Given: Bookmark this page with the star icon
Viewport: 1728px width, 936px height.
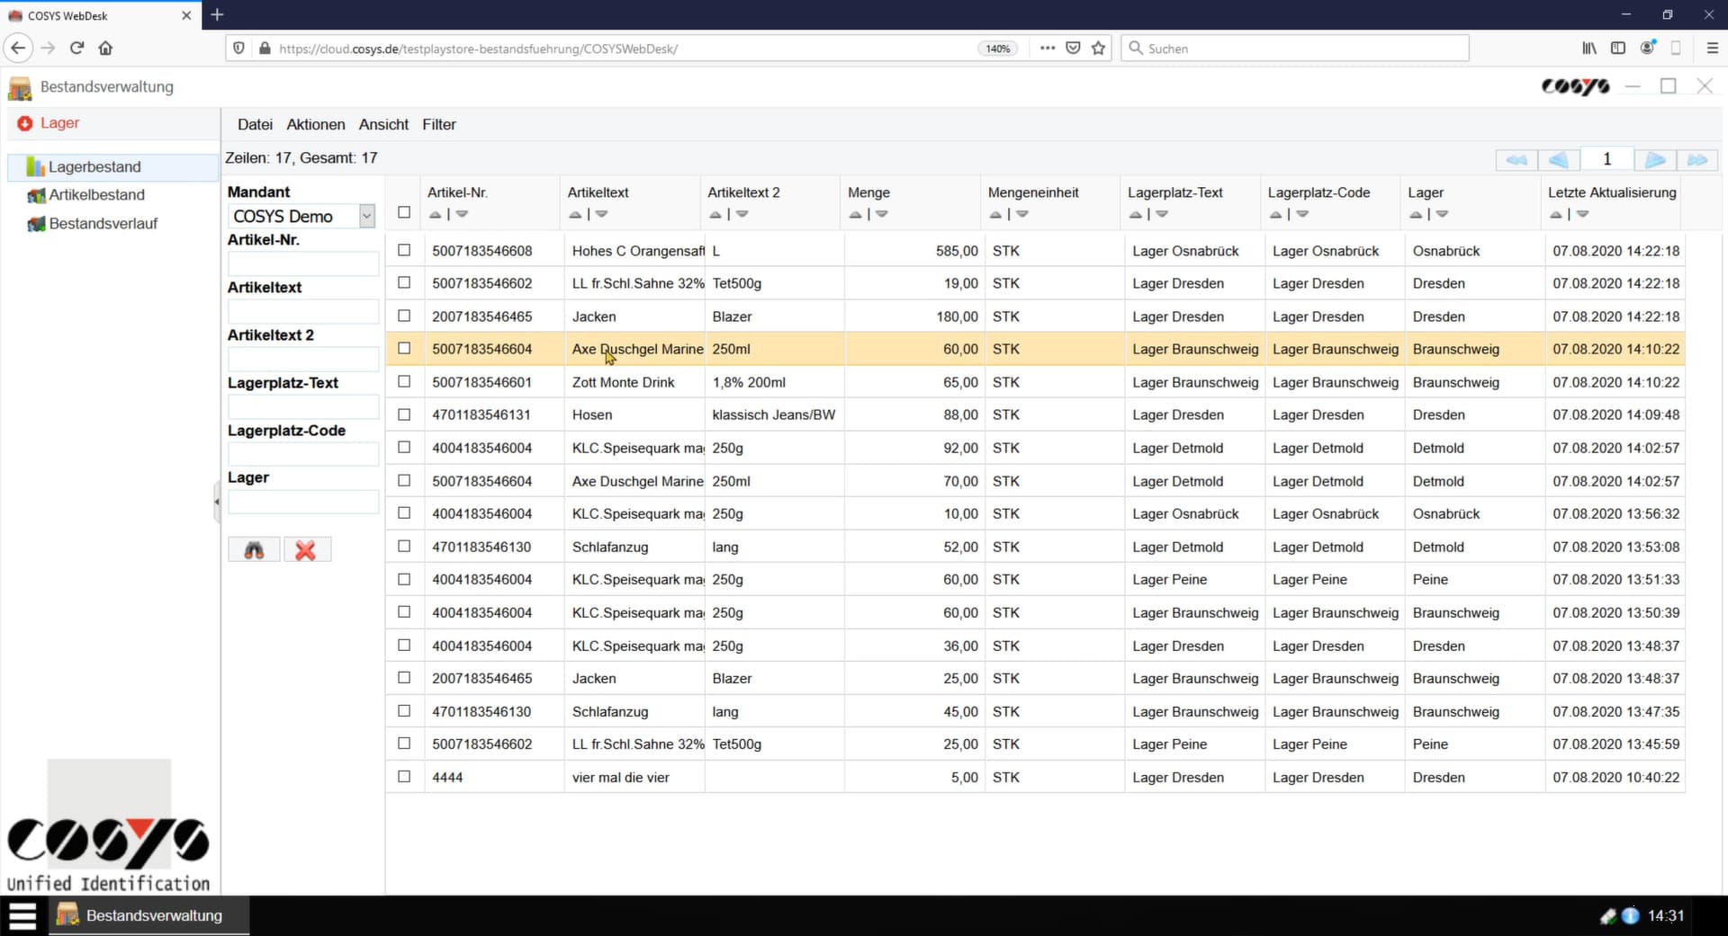Looking at the screenshot, I should [x=1098, y=48].
